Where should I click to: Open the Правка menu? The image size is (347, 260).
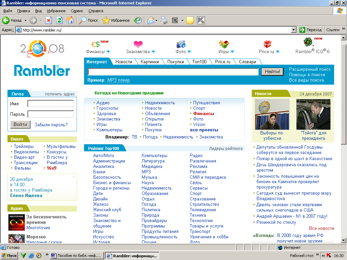click(23, 11)
